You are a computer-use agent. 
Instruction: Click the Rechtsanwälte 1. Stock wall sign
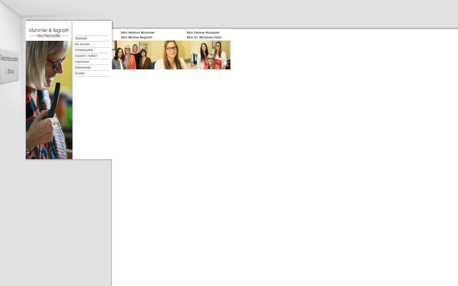click(x=10, y=66)
